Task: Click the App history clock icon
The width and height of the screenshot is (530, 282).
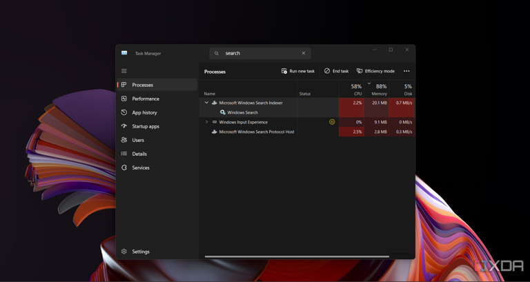Action: 124,112
